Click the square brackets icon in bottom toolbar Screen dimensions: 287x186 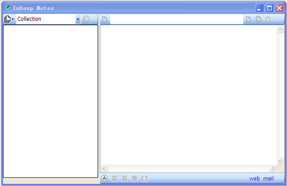click(144, 178)
